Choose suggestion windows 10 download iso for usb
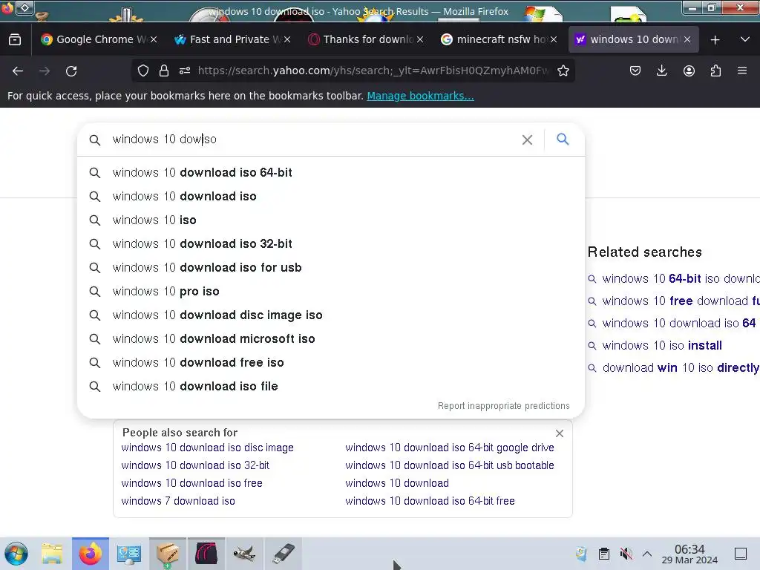This screenshot has width=760, height=570. point(331,267)
